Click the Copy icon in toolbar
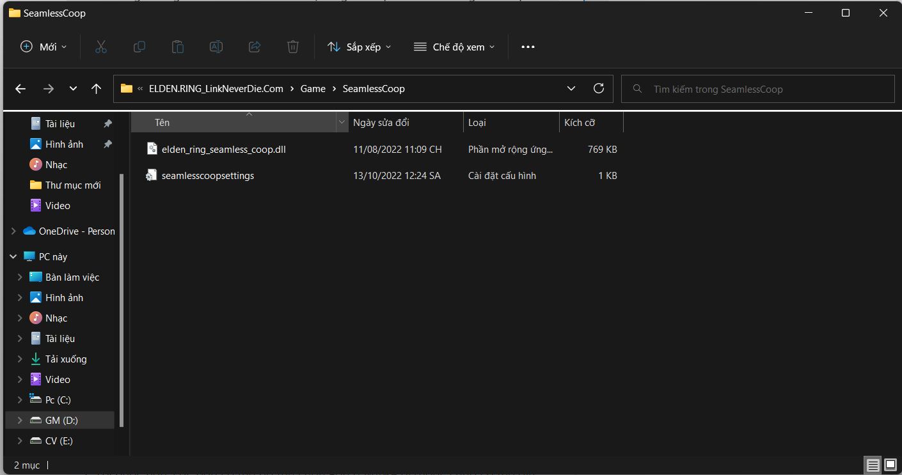Screen dimensions: 902x475 click(139, 47)
